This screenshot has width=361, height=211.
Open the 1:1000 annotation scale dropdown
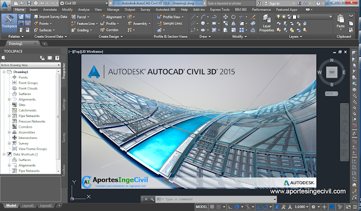[301, 207]
